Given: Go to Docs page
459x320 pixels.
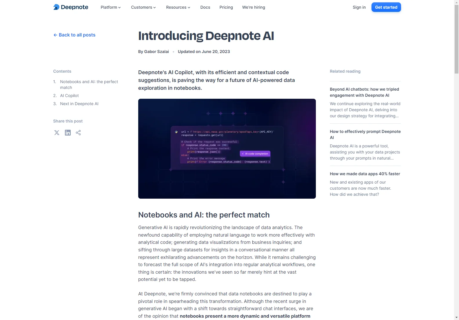Looking at the screenshot, I should click(205, 7).
